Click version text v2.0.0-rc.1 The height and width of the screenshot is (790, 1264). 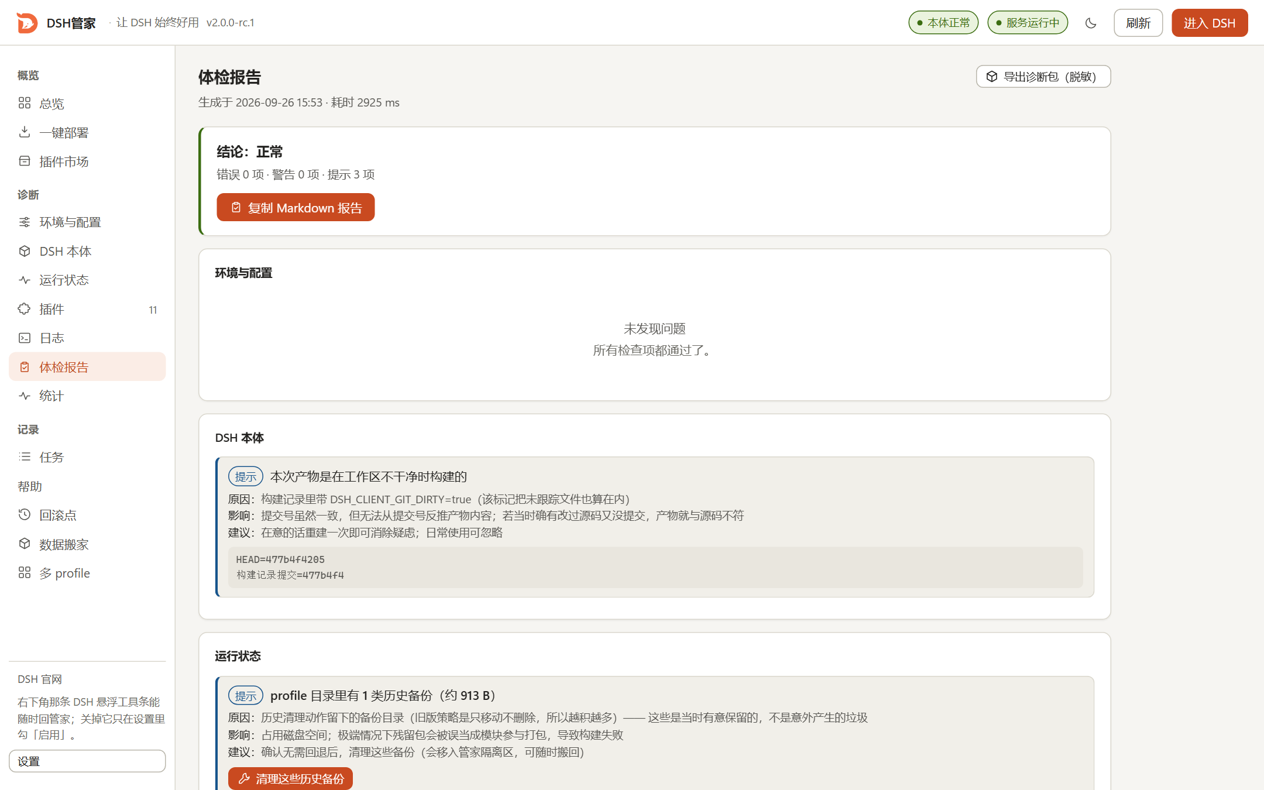click(x=231, y=23)
